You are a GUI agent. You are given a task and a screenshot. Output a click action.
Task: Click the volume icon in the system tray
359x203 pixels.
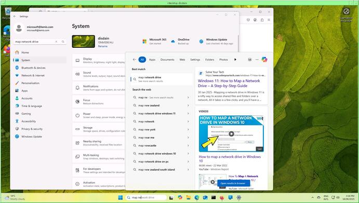pos(338,197)
